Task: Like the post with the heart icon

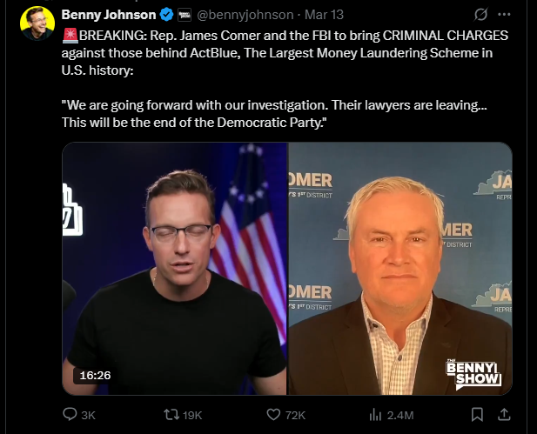Action: 272,415
